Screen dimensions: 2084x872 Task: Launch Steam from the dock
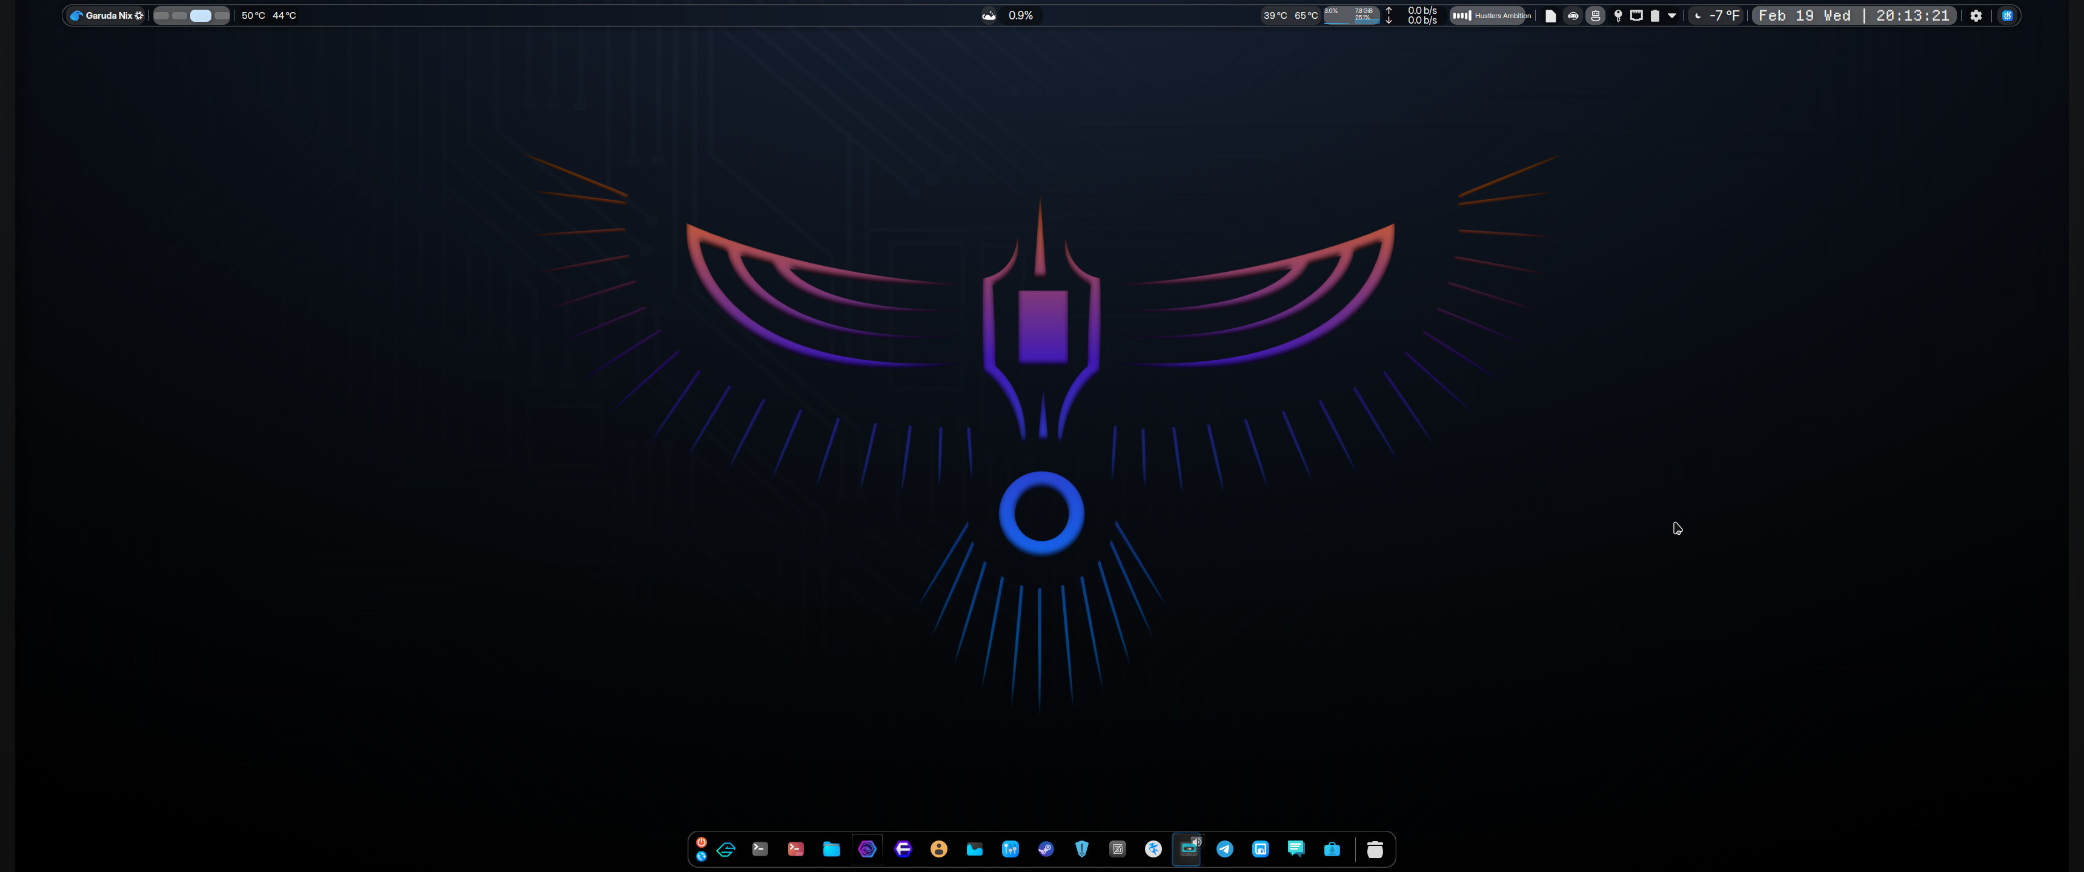[x=1046, y=850]
